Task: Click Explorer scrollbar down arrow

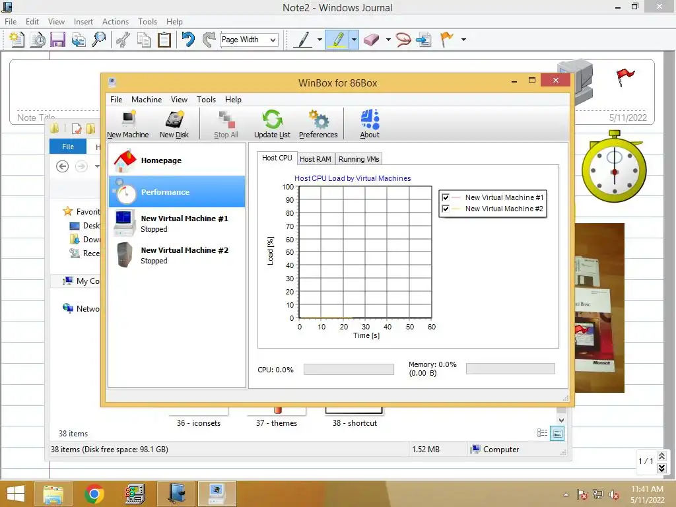Action: [561, 421]
